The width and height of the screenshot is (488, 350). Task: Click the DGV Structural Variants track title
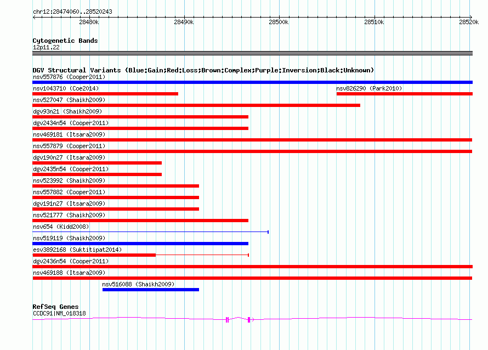coord(203,70)
